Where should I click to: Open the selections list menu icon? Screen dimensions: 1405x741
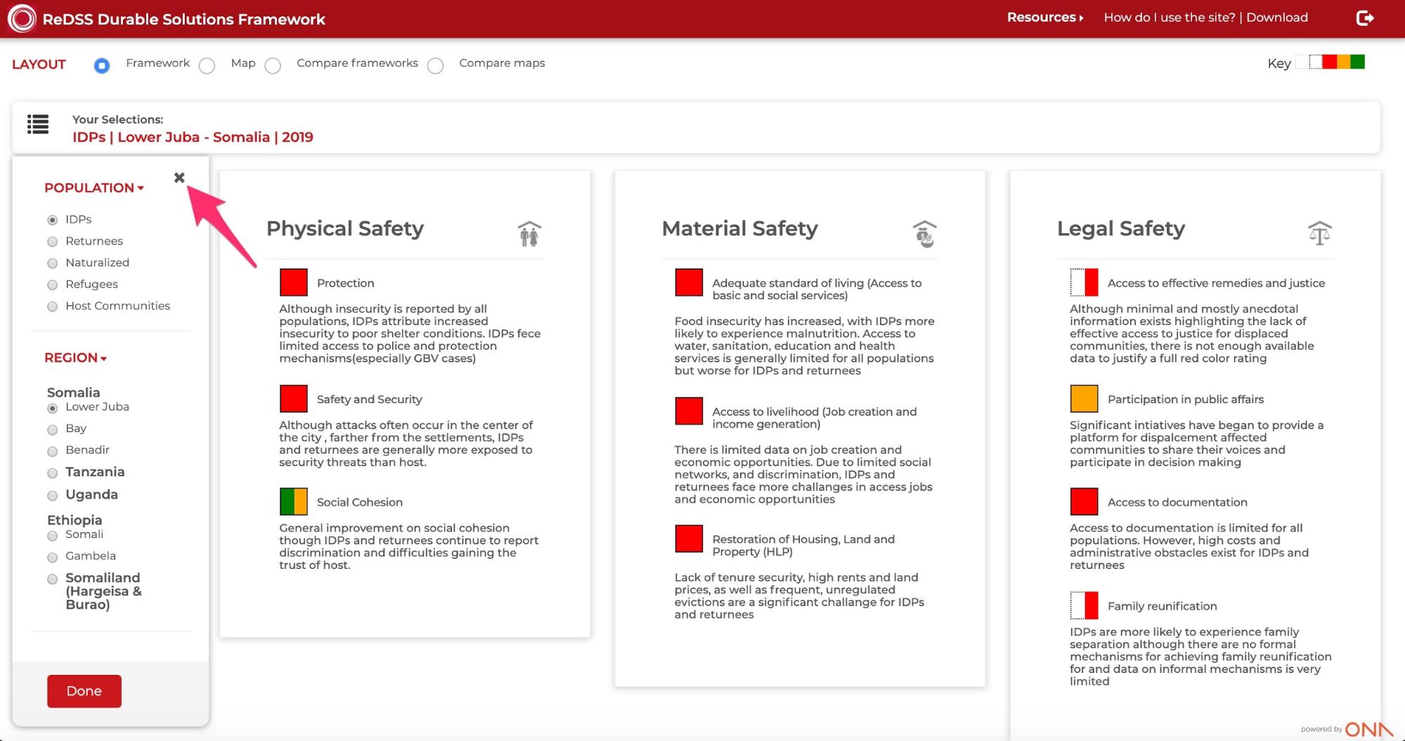tap(38, 124)
